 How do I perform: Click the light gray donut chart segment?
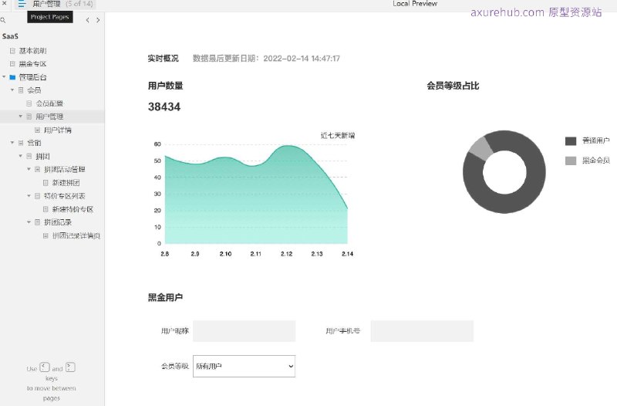(x=480, y=148)
